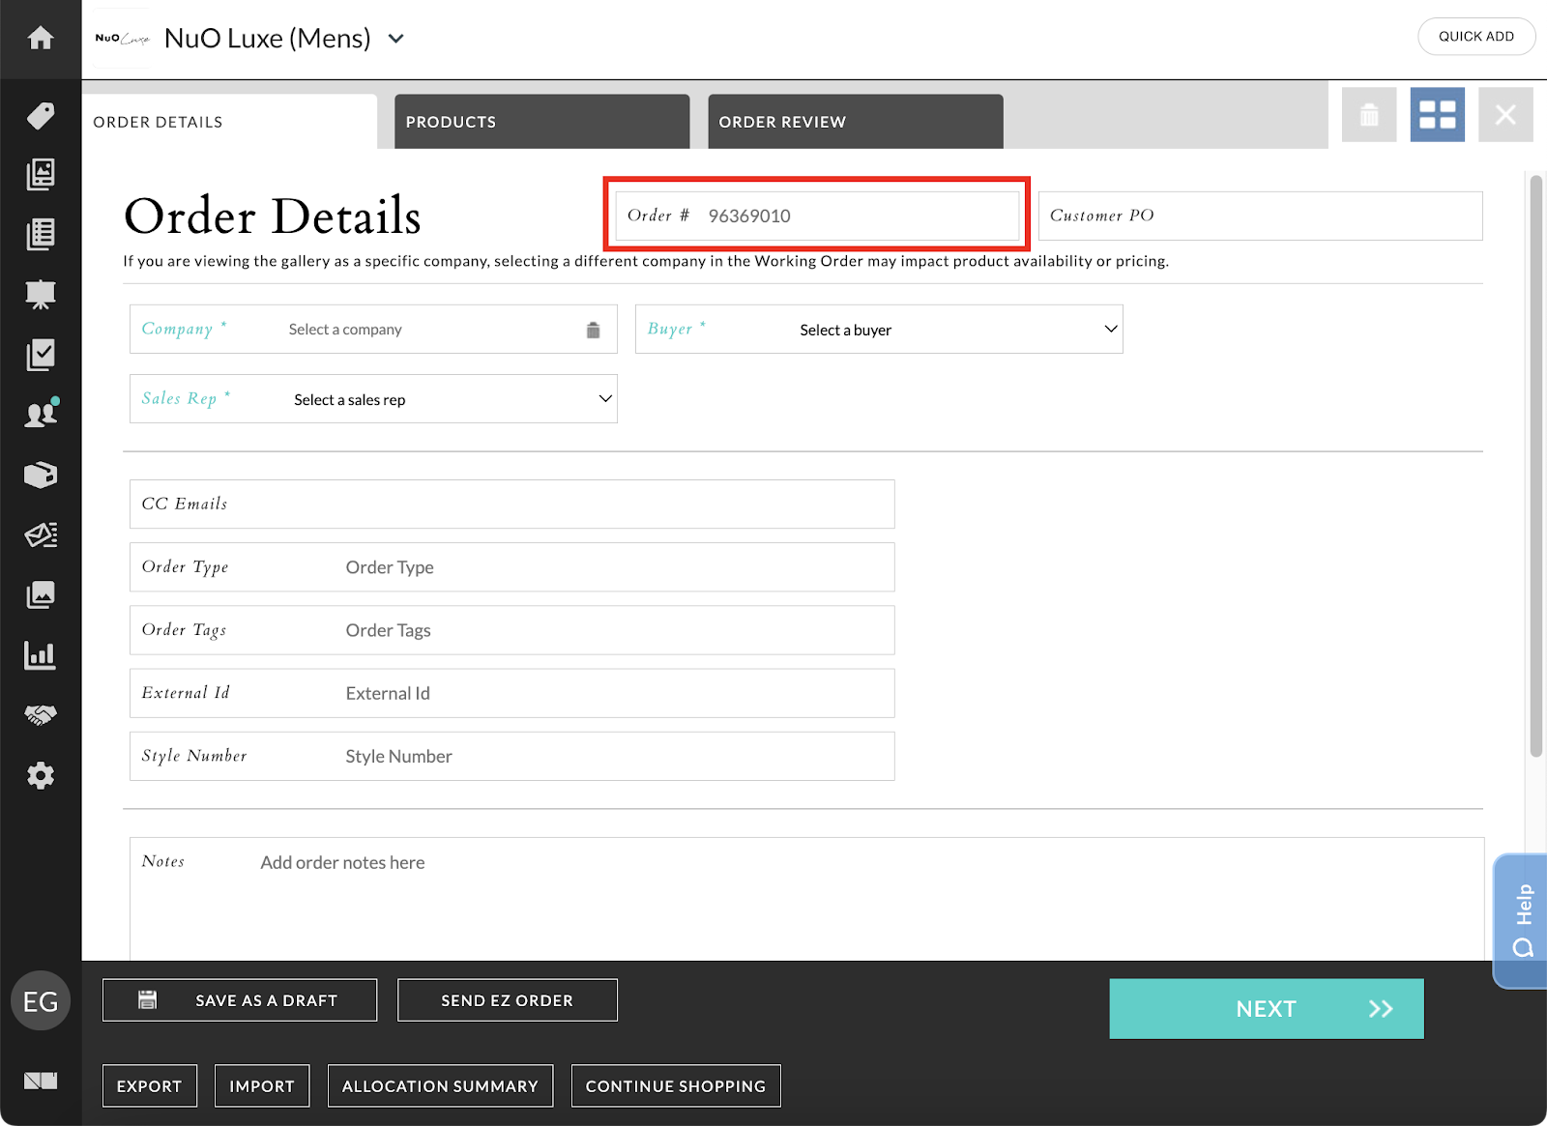Click the vertical scrollbar on the right
The image size is (1547, 1126).
pyautogui.click(x=1535, y=464)
